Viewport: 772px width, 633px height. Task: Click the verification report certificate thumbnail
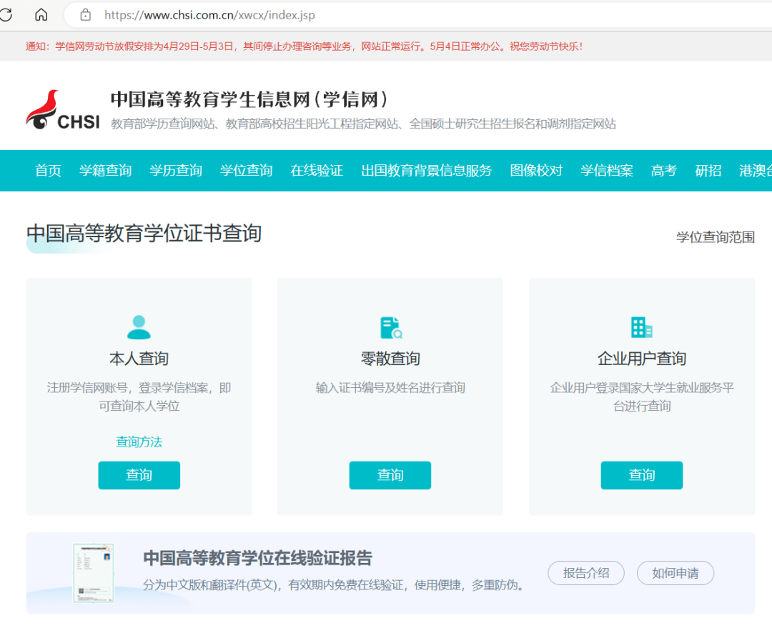(x=94, y=573)
